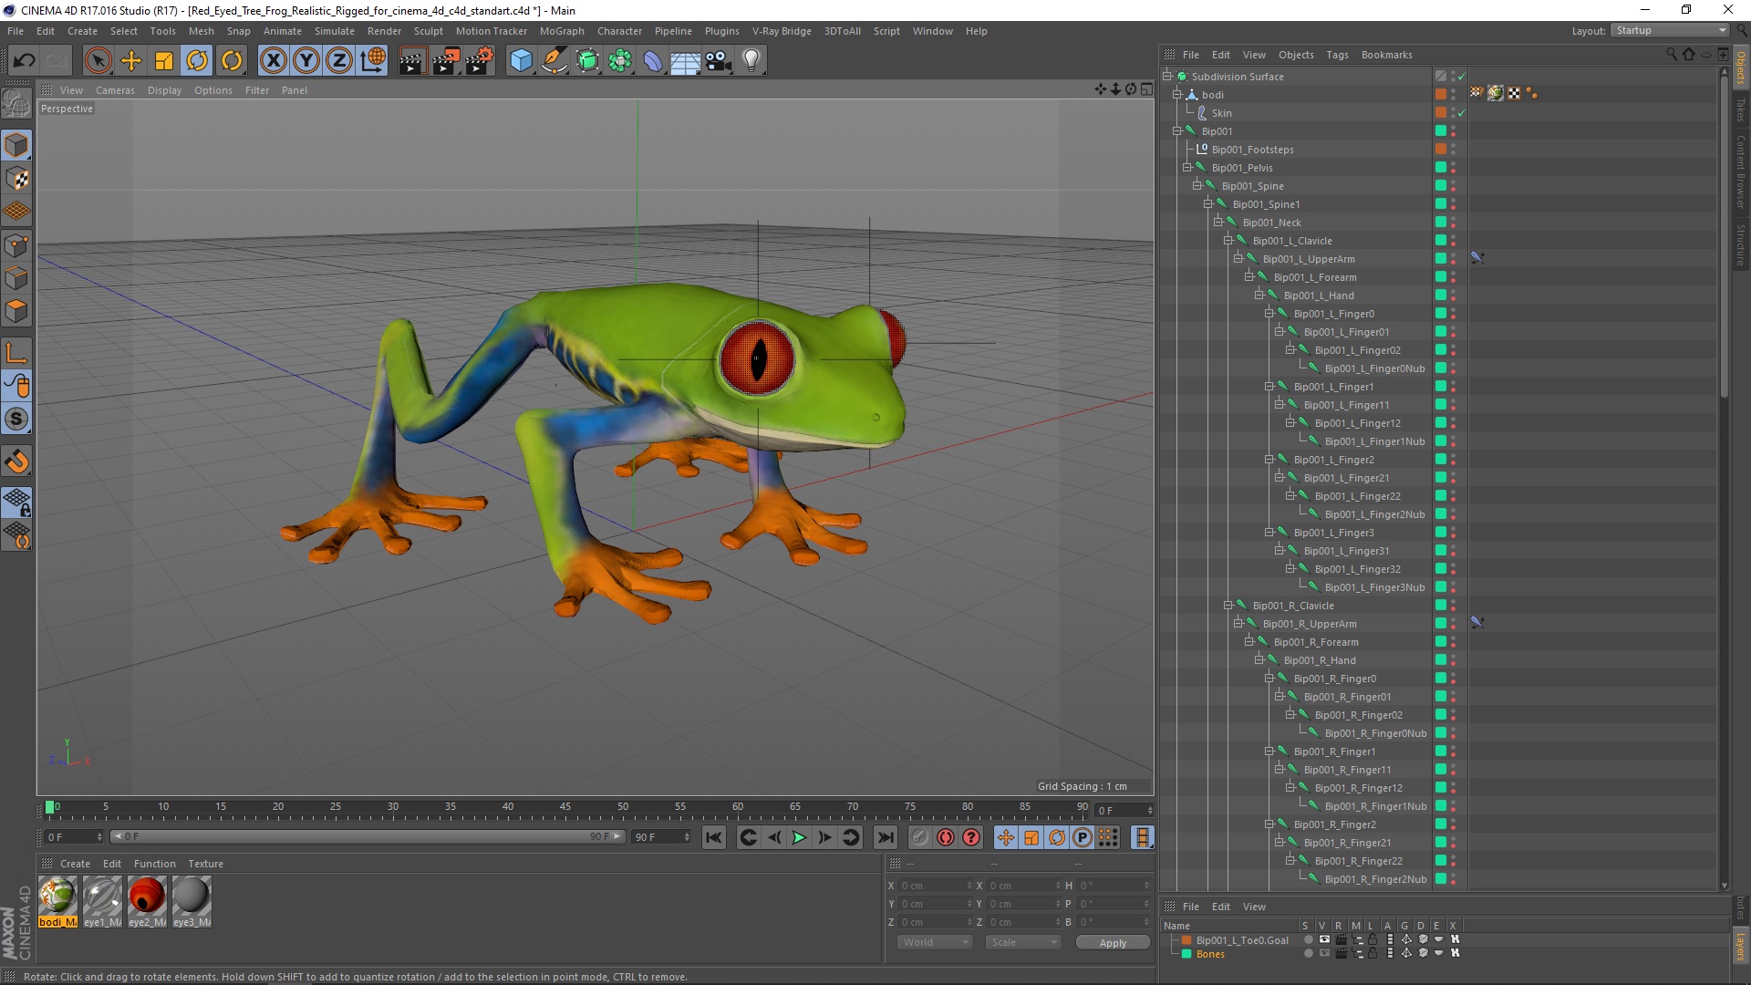Collapse the Bip001_L_Clavicle node
Screen dimensions: 1751x985
tap(1228, 241)
